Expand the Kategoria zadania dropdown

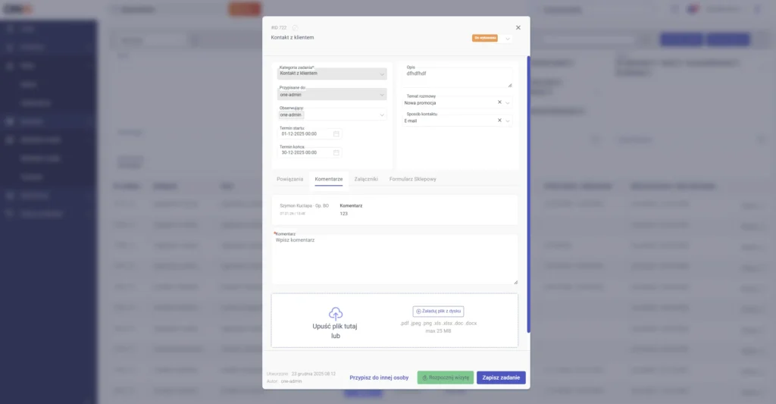click(x=382, y=74)
